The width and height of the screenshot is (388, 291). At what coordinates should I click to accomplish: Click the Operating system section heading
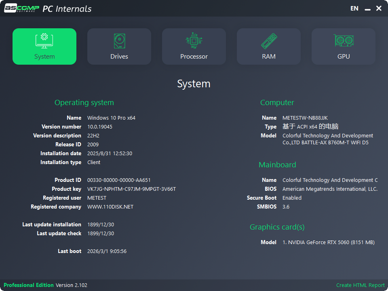[x=84, y=103]
